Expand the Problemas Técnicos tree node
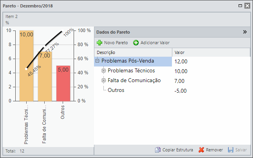253x158 pixels. 103,70
